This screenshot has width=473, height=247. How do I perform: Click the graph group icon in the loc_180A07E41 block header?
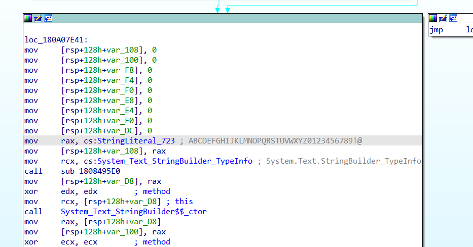pos(48,18)
